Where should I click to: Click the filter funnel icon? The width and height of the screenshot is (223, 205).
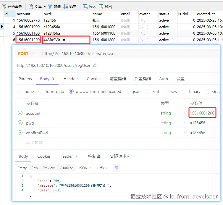50,7
